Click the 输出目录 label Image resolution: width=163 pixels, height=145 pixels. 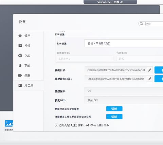pos(61,70)
